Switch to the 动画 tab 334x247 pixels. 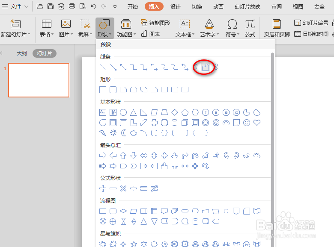[218, 6]
